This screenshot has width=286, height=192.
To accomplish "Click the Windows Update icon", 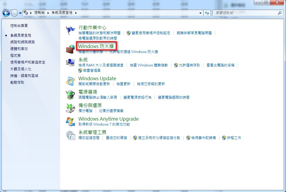I will pos(70,81).
